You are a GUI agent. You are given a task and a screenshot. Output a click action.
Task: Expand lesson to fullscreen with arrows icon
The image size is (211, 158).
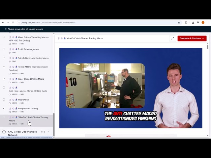click(x=172, y=39)
